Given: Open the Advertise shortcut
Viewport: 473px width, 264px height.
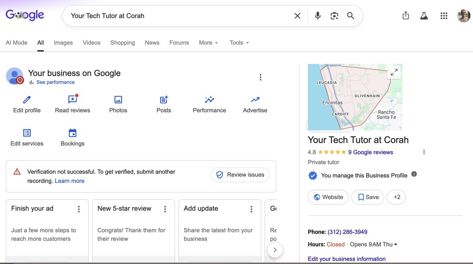Looking at the screenshot, I should pos(255,105).
